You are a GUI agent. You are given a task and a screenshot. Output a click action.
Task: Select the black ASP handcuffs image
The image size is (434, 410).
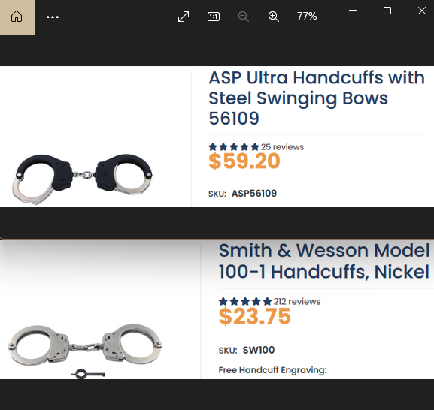pyautogui.click(x=82, y=179)
